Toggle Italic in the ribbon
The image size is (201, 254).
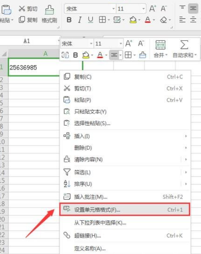(80, 20)
